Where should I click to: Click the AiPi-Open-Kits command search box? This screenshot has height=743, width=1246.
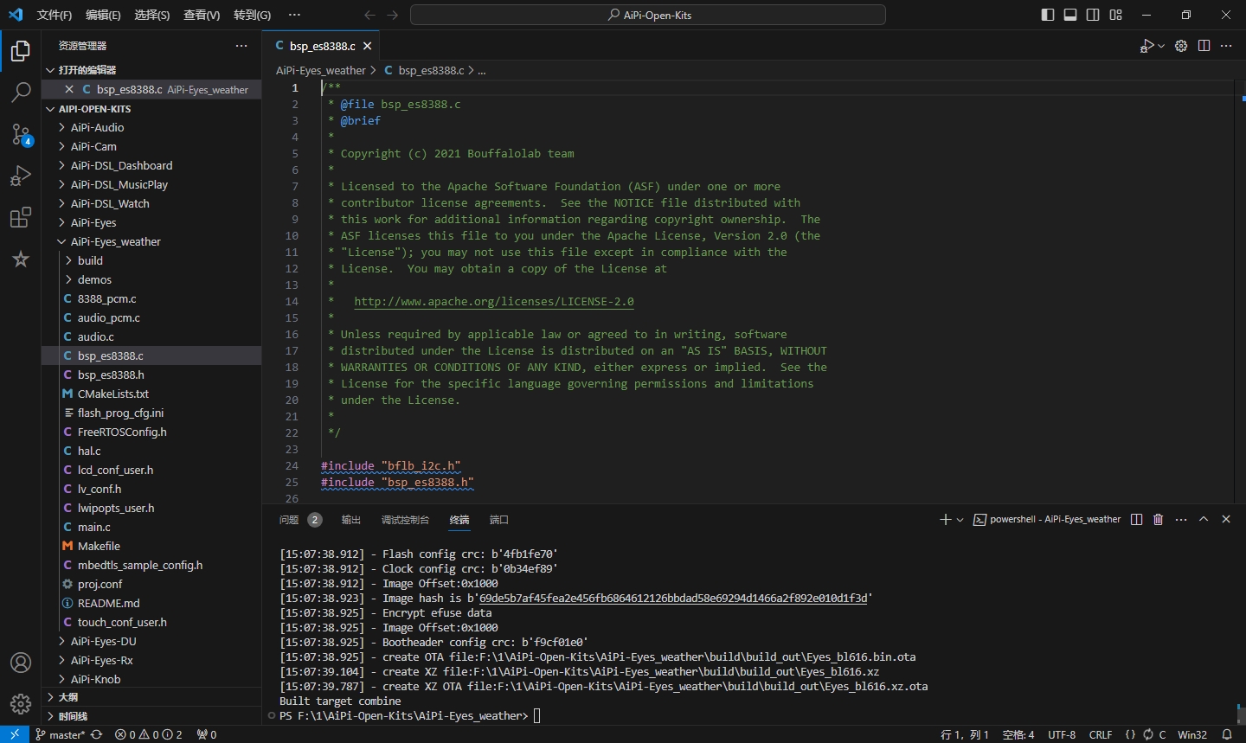click(x=648, y=15)
